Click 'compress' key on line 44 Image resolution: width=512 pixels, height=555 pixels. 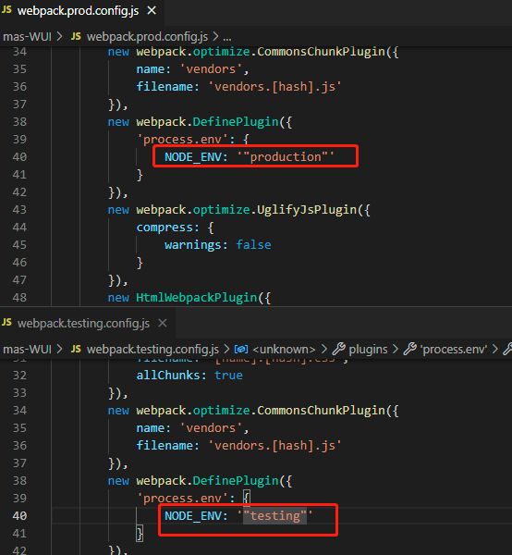(x=165, y=228)
